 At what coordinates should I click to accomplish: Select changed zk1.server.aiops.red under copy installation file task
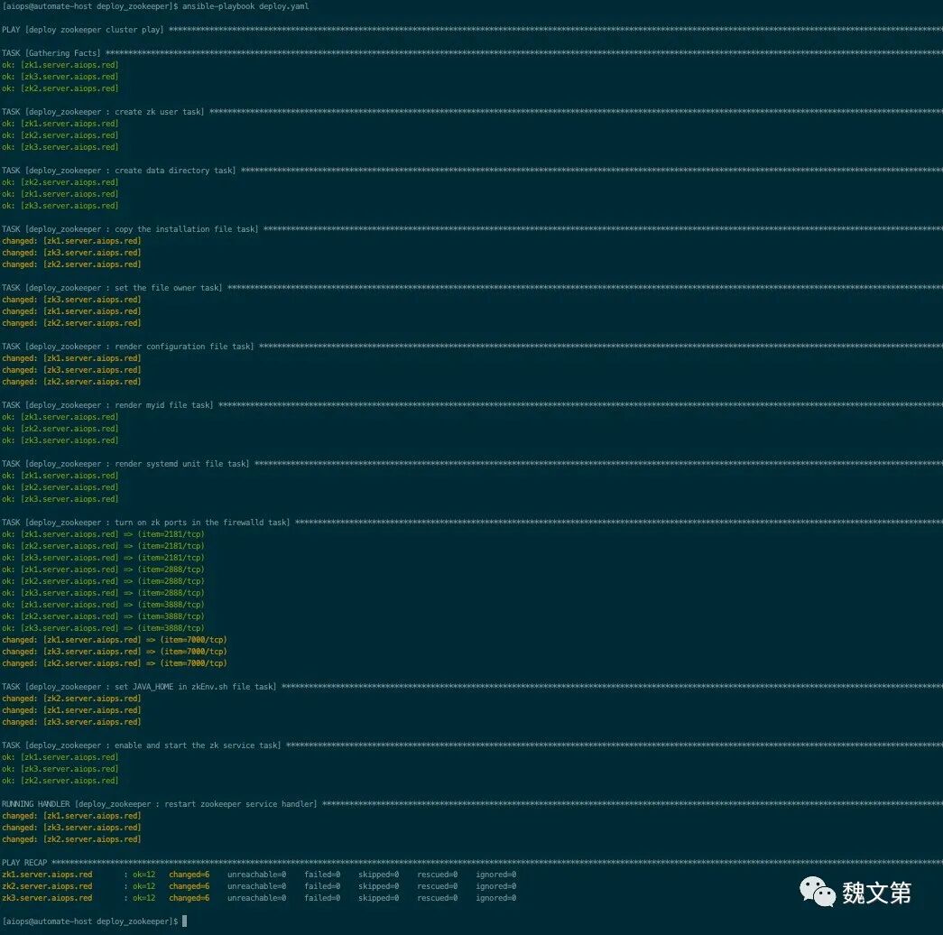71,241
